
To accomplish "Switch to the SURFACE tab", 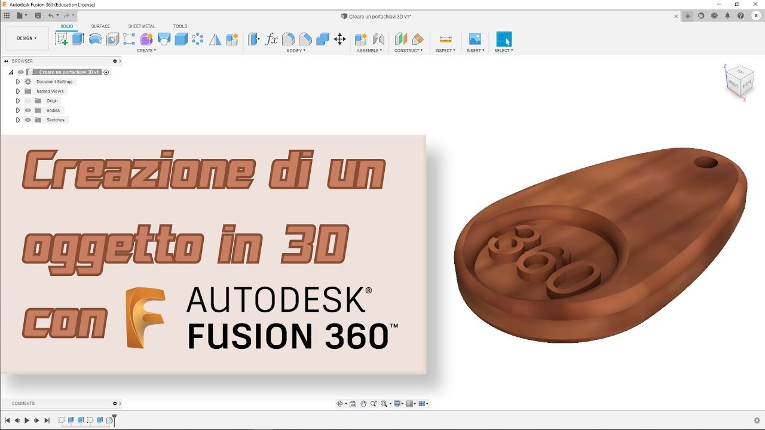I will point(100,26).
